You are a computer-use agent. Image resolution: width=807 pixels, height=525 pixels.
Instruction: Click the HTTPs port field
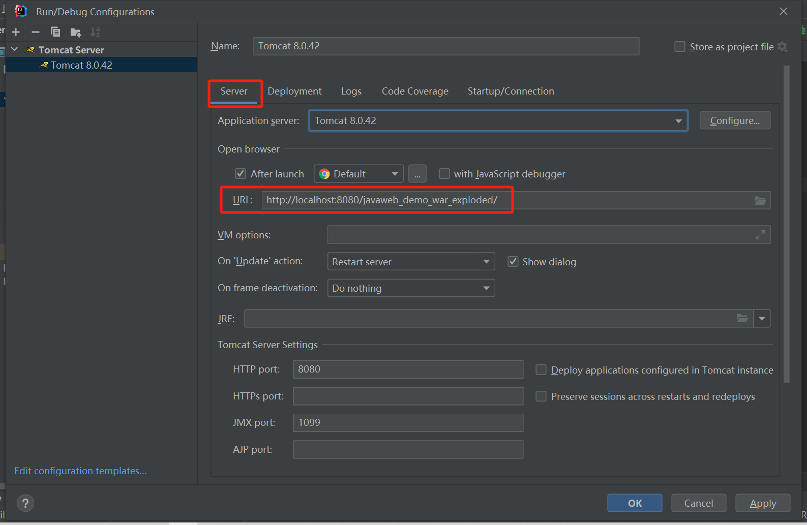408,396
